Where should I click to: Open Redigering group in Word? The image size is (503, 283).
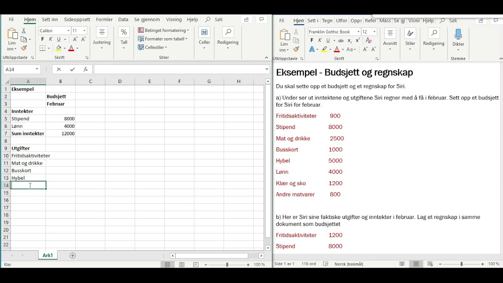point(434,40)
